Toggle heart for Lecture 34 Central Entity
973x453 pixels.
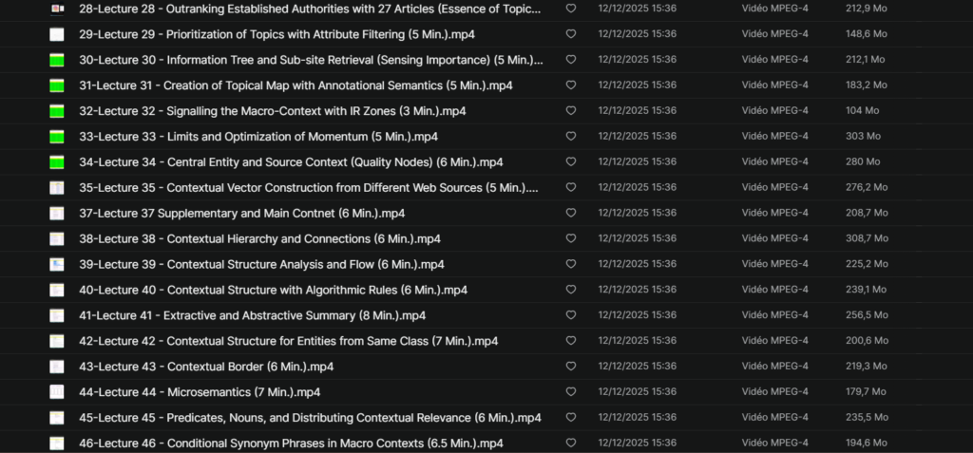tap(571, 162)
